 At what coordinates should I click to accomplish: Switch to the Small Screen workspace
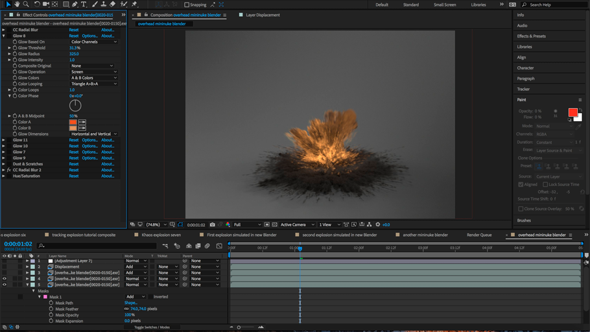[444, 5]
